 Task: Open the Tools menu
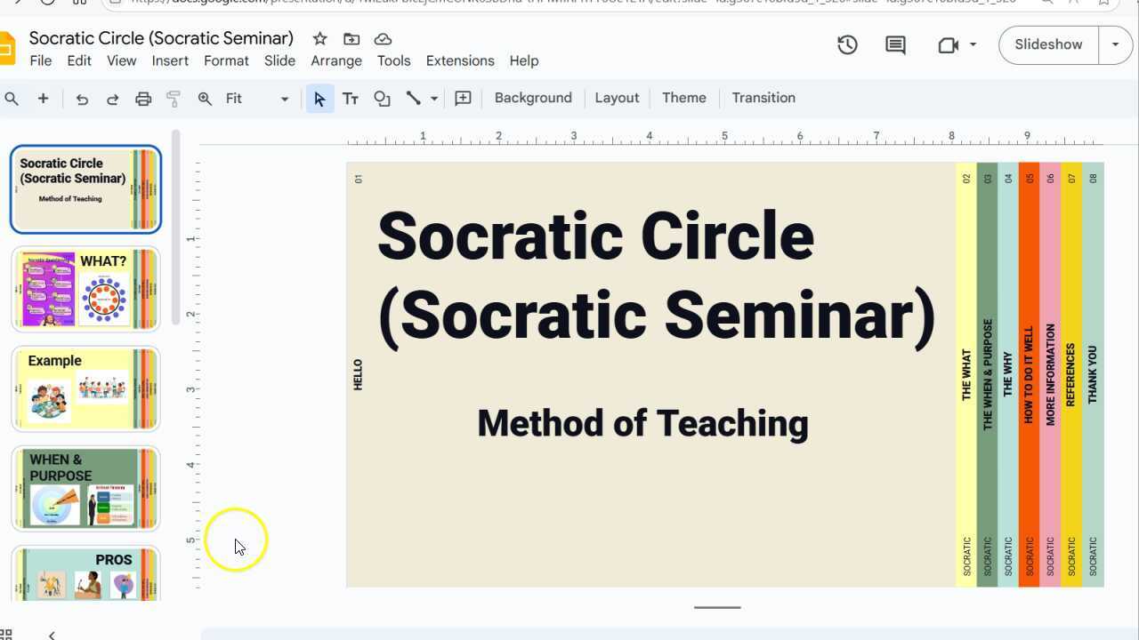pos(393,60)
